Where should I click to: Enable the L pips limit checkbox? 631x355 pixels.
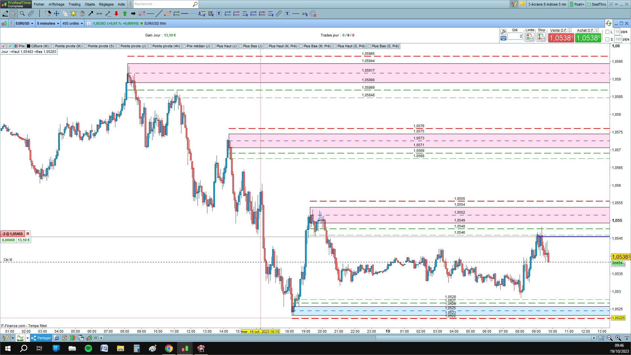click(x=607, y=32)
